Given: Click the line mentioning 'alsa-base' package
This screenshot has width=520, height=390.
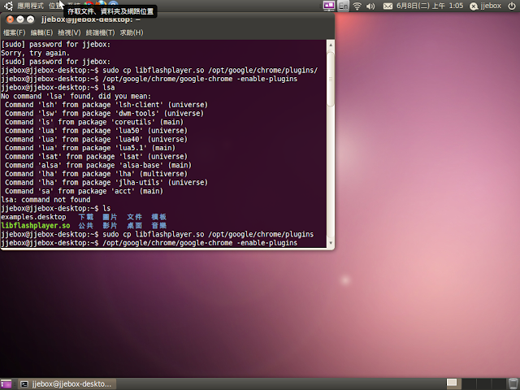Looking at the screenshot, I should pyautogui.click(x=98, y=165).
